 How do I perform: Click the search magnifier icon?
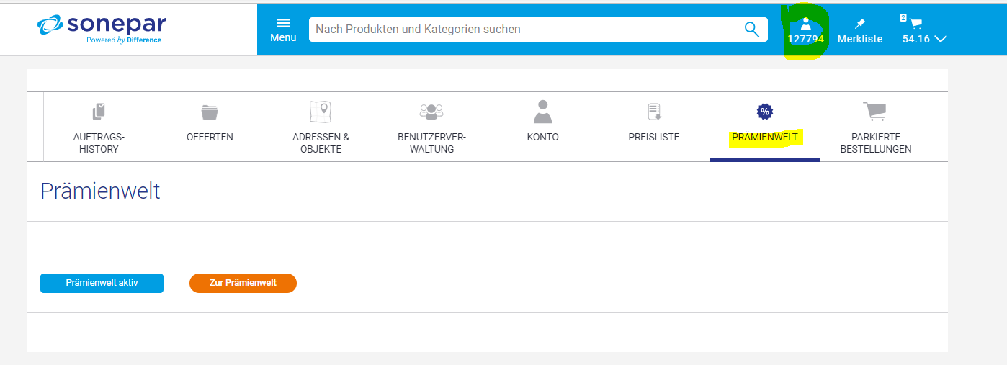click(751, 30)
